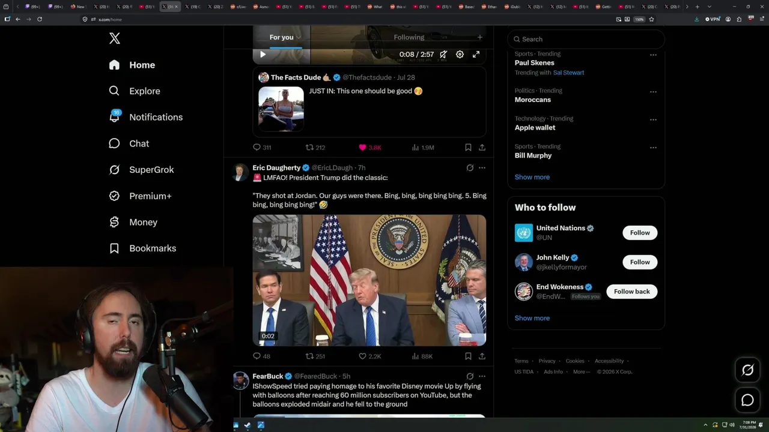769x432 pixels.
Task: Open more options on Eric Daugherty's post
Action: pos(482,168)
